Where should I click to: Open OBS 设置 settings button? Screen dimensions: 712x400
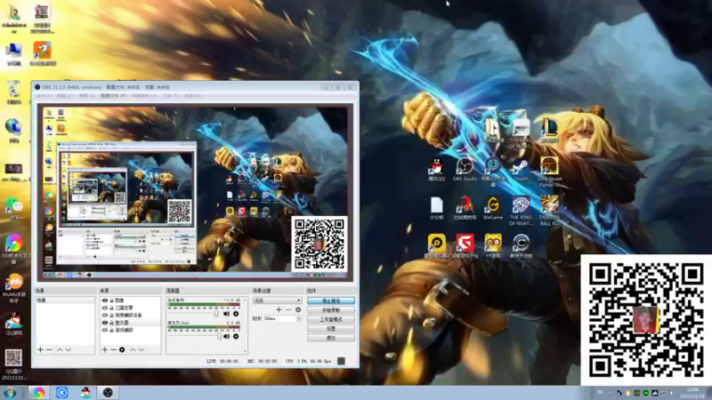click(x=331, y=328)
